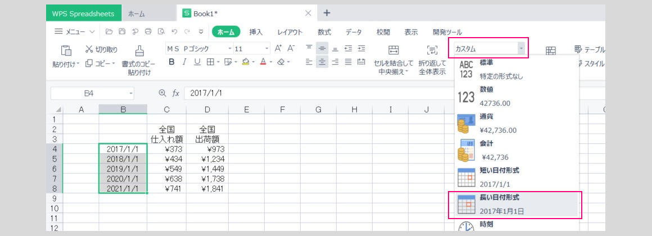Click merge and center cells icon
This screenshot has height=236, width=652.
(393, 50)
